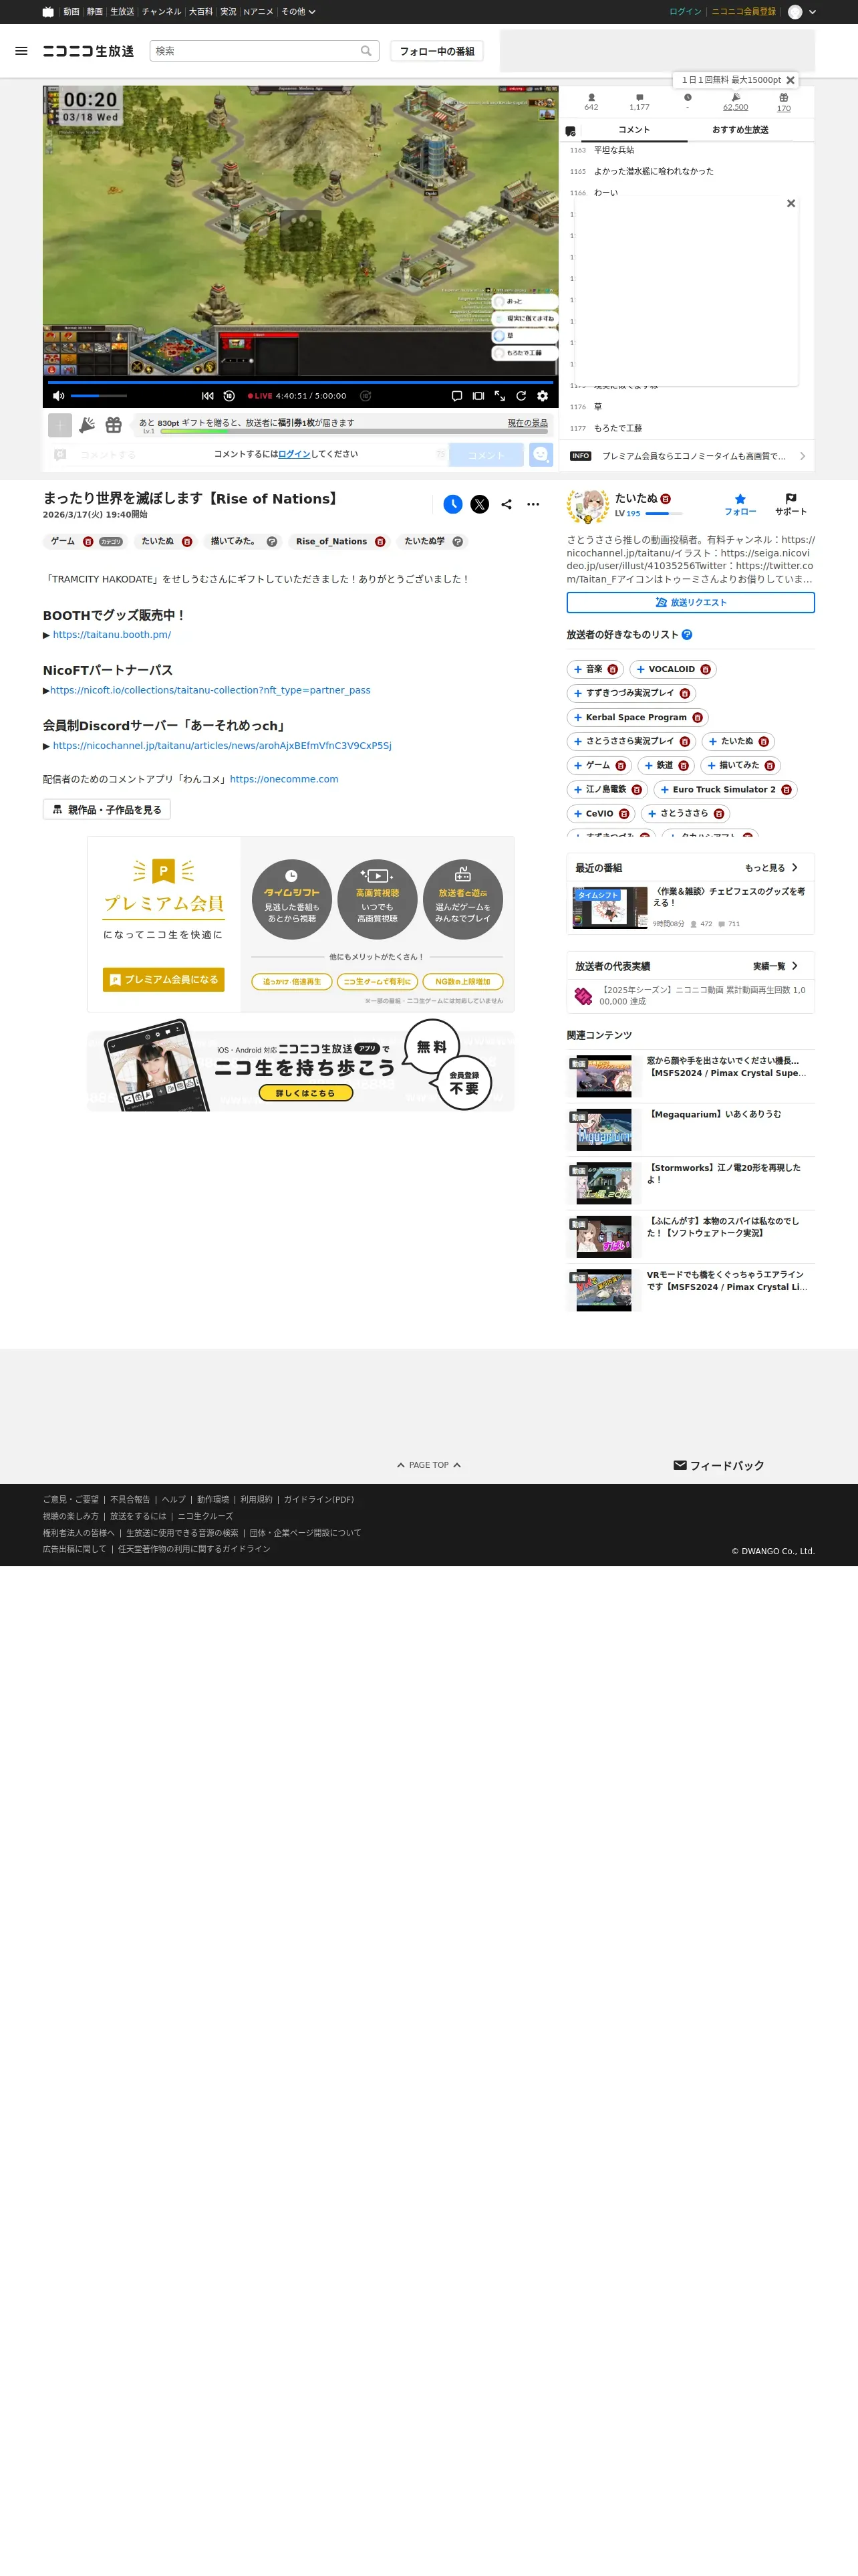Open the hamburger side menu
The width and height of the screenshot is (858, 2576).
pyautogui.click(x=21, y=51)
